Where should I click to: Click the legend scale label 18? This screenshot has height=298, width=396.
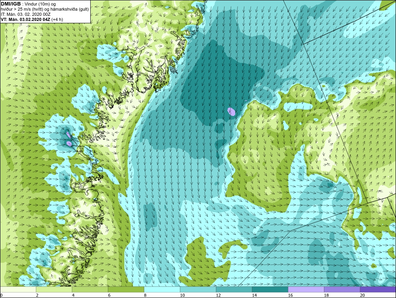tap(327, 295)
